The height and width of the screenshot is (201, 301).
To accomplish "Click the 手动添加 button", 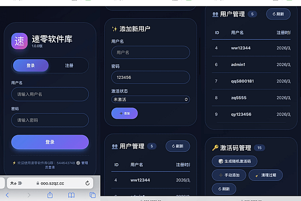I will [x=229, y=175].
